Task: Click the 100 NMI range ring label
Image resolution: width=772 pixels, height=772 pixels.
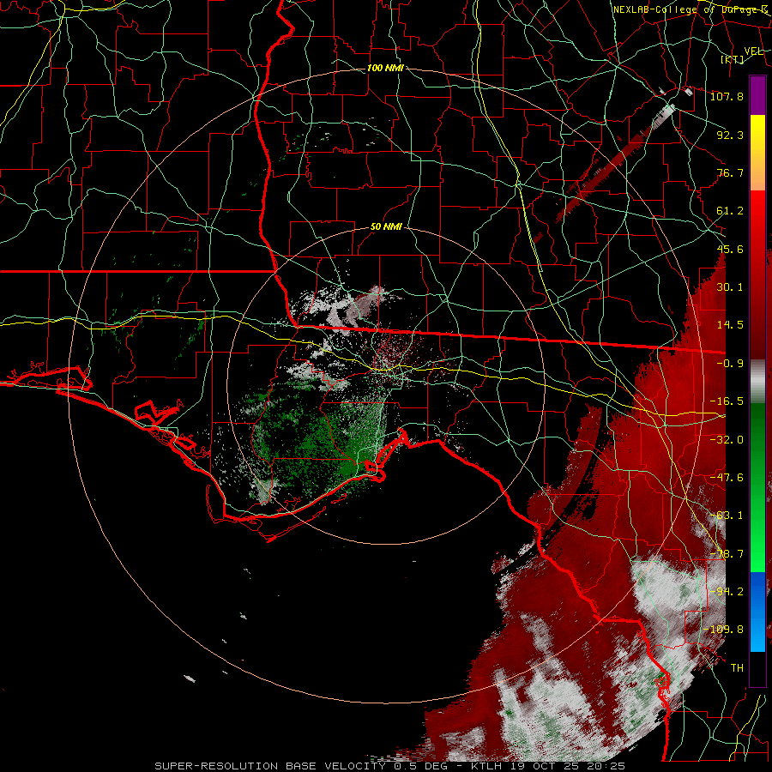Action: tap(385, 68)
